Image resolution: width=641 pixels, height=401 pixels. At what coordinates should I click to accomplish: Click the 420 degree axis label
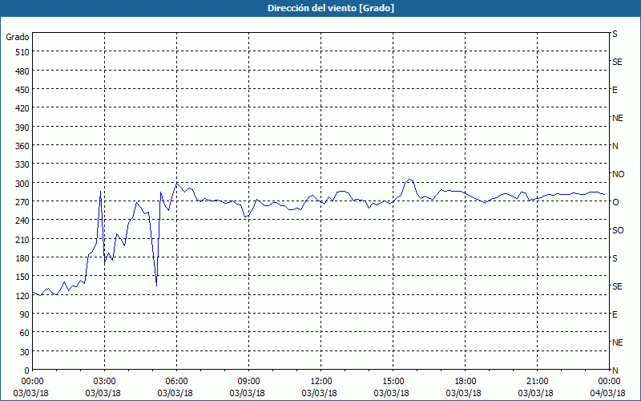click(x=22, y=108)
